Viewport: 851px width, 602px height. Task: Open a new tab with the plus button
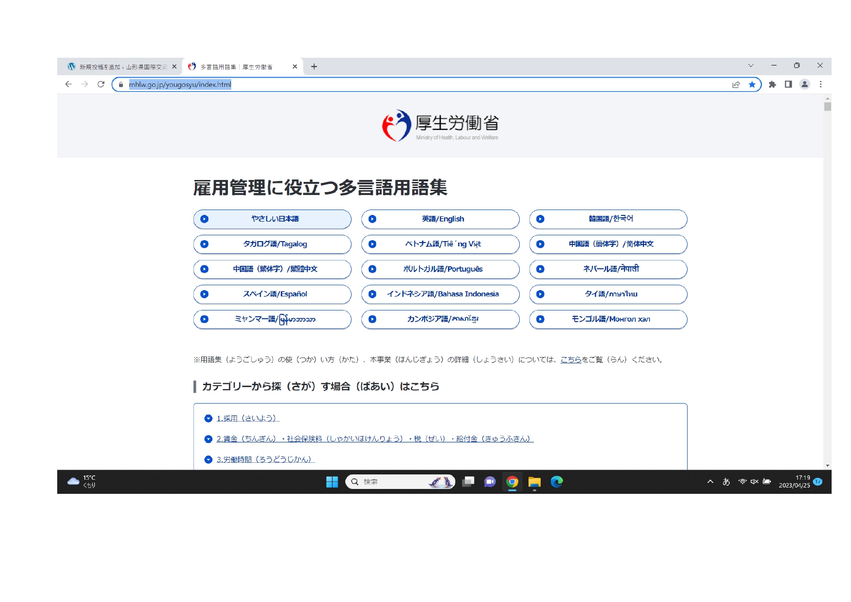(x=314, y=66)
